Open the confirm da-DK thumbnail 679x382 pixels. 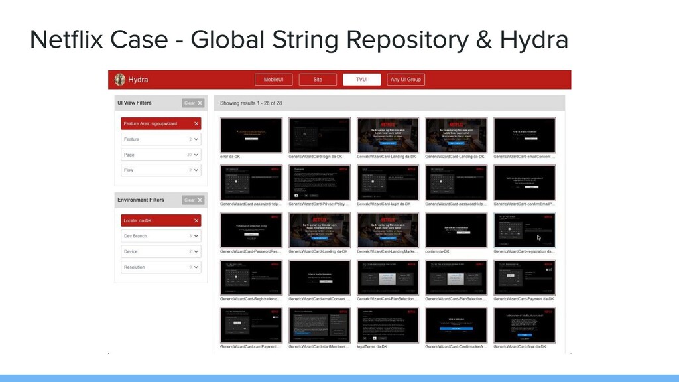click(456, 230)
